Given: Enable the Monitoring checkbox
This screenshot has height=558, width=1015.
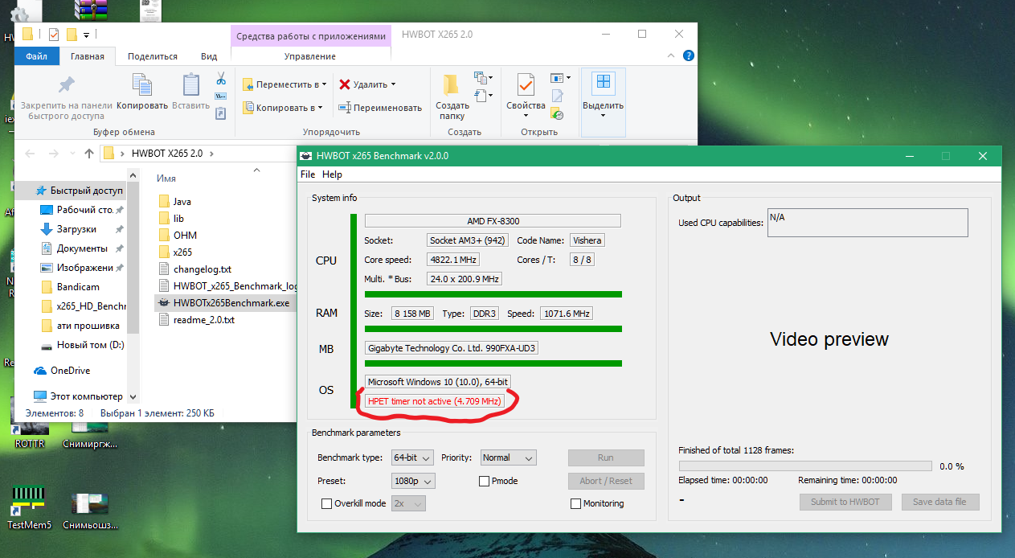Looking at the screenshot, I should 575,503.
